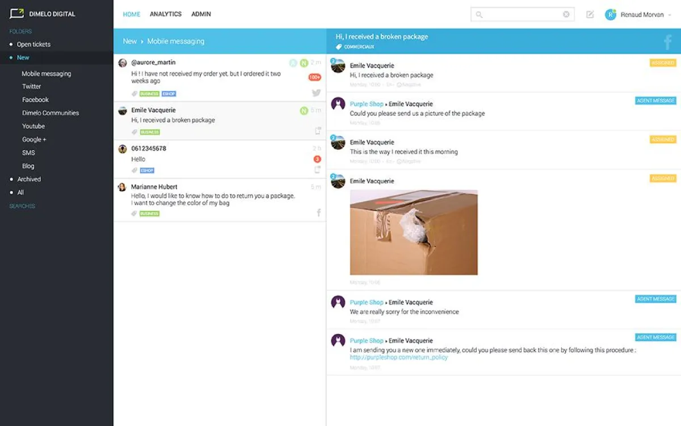Click the Mobile messaging breadcrumb in the list header

click(x=176, y=41)
